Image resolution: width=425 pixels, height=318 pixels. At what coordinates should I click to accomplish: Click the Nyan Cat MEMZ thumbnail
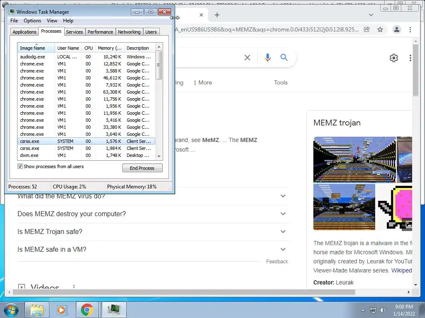click(395, 207)
